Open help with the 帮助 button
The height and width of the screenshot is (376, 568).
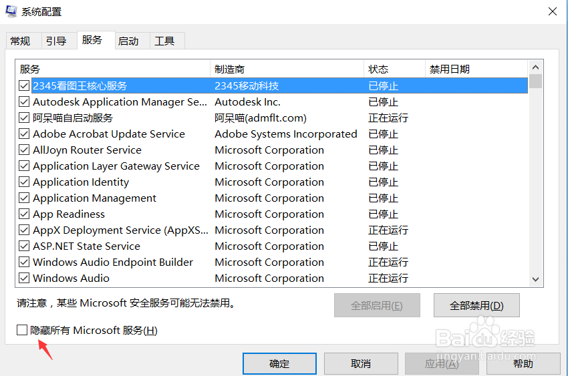coord(523,364)
